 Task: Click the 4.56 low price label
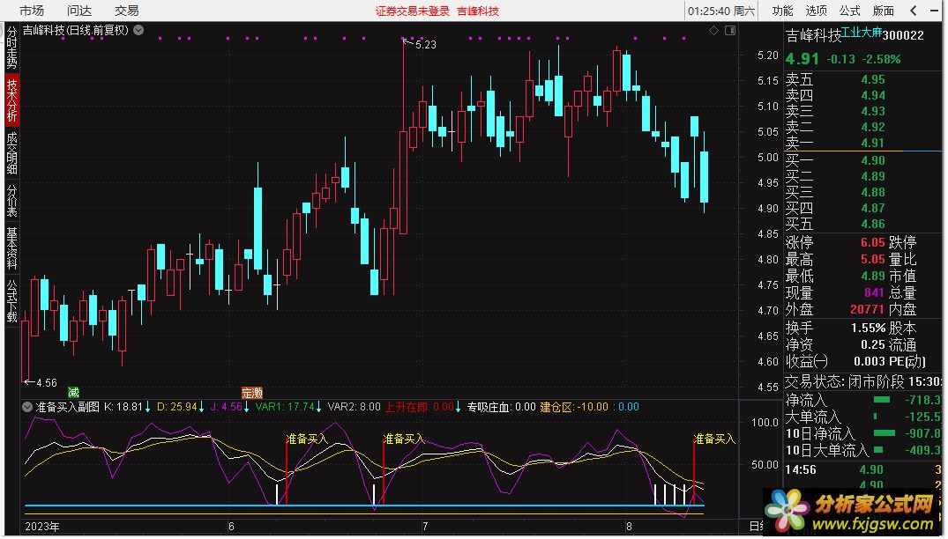coord(47,383)
